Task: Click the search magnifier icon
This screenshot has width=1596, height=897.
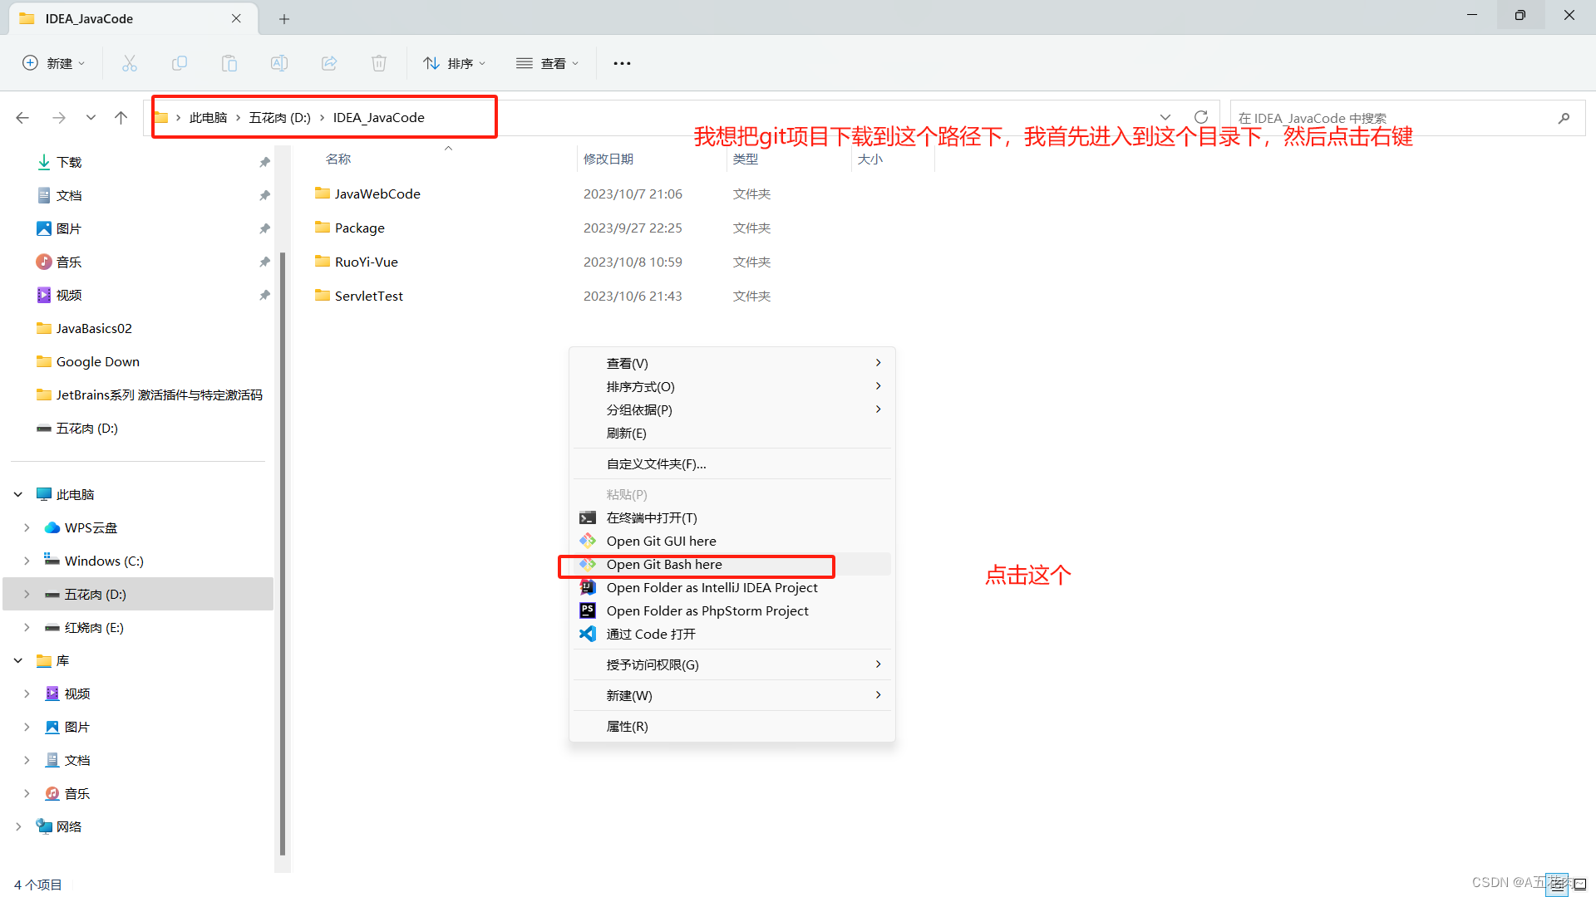Action: click(1564, 118)
